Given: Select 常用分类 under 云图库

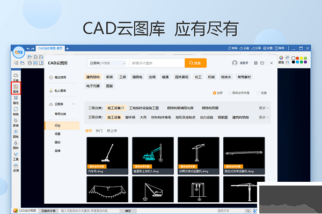Looking at the screenshot, I should tap(60, 114).
